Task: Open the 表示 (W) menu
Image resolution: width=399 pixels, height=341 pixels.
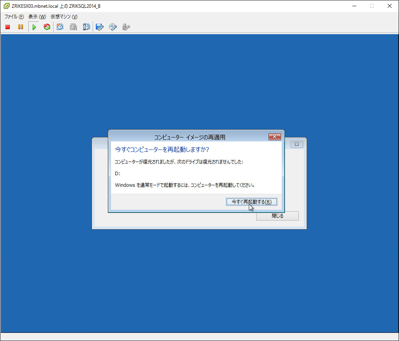Action: click(x=37, y=17)
